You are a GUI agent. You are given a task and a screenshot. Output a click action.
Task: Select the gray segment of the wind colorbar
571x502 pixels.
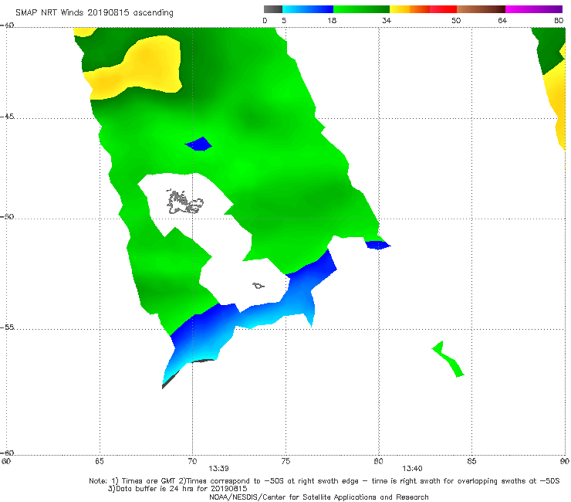[273, 9]
